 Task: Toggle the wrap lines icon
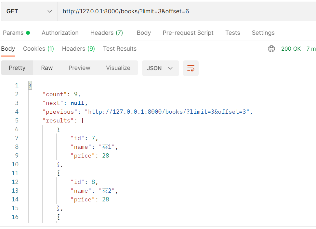[191, 68]
